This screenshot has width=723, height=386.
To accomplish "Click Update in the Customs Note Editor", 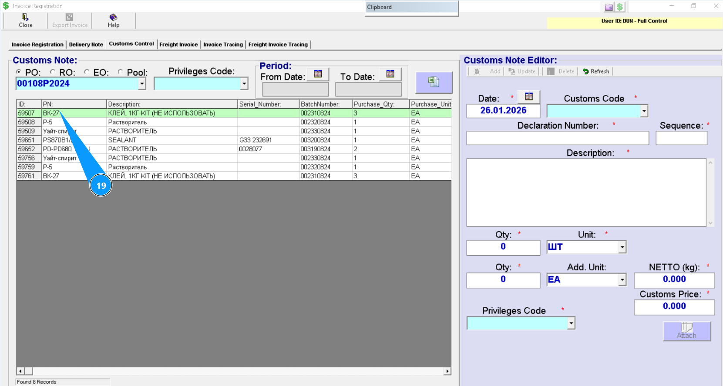I will 522,71.
